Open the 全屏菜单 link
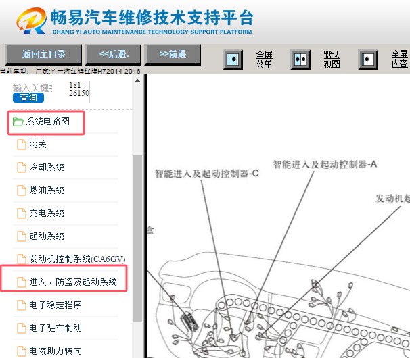The height and width of the screenshot is (358, 410). 264,59
